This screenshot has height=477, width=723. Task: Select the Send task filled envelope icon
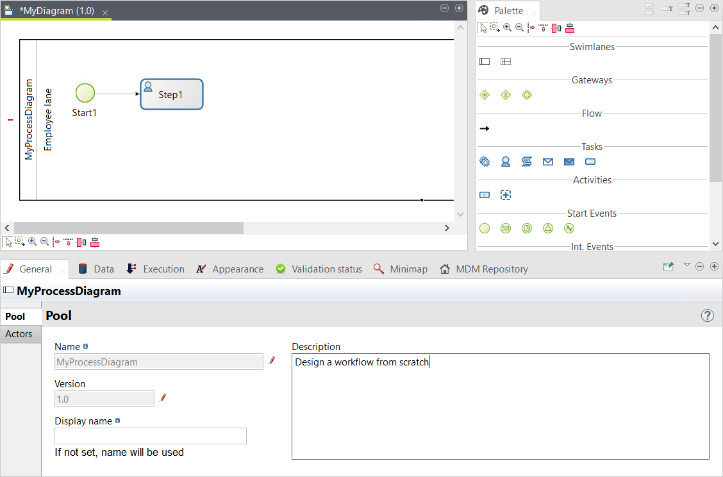point(569,162)
